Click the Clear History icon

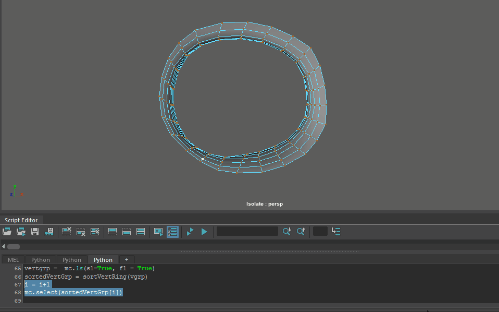(67, 231)
